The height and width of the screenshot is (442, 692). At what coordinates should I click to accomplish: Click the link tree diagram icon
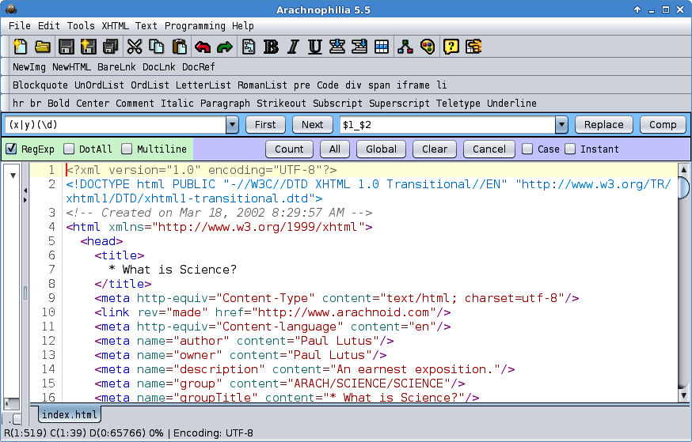point(405,47)
